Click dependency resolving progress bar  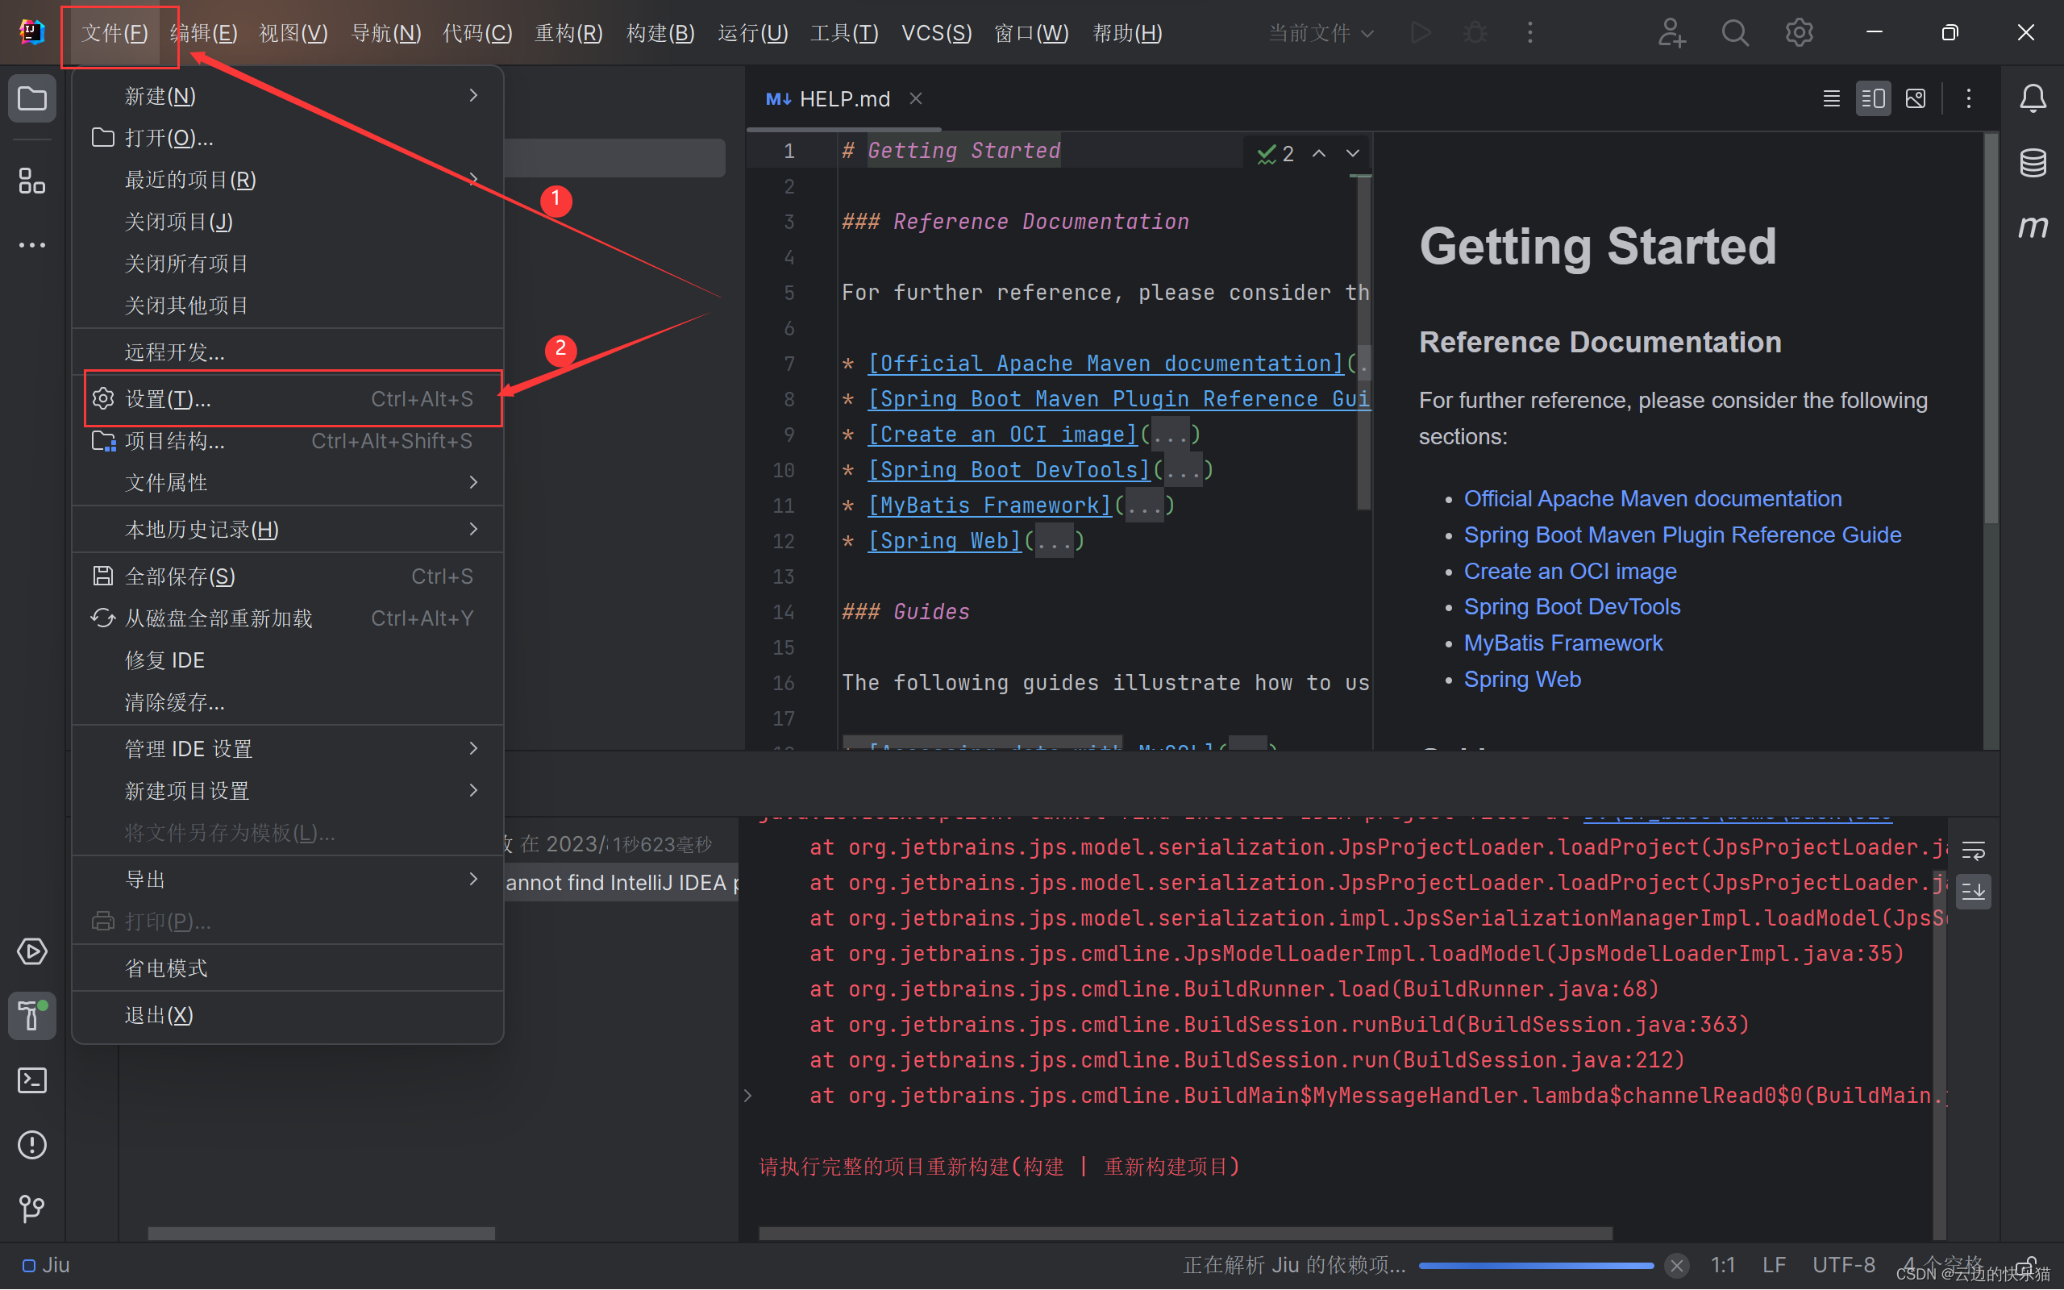tap(1536, 1265)
